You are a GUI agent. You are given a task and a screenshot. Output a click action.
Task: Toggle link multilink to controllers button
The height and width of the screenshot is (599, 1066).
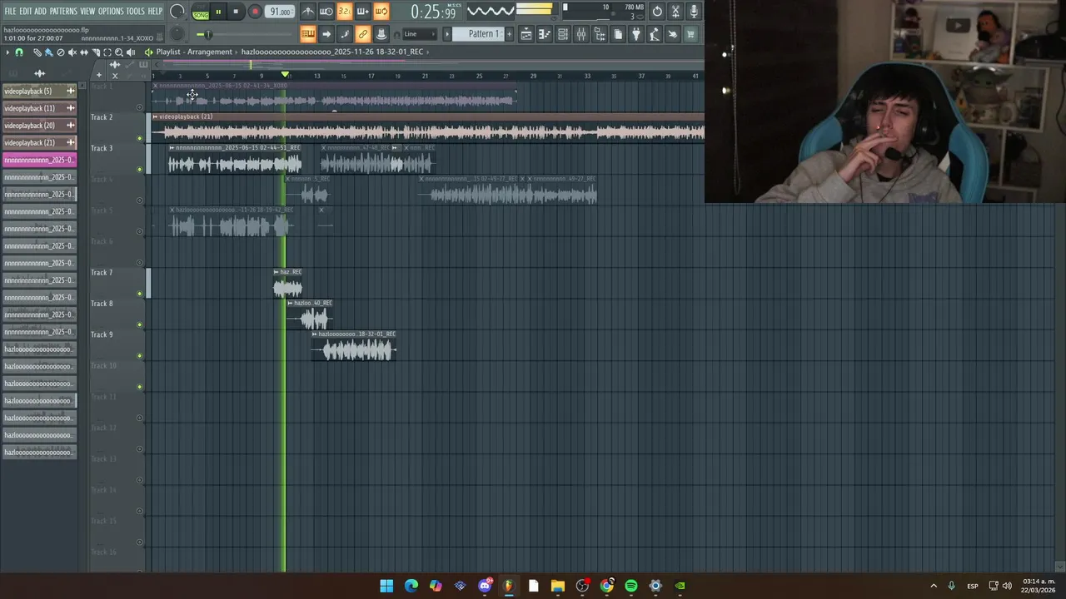(363, 34)
